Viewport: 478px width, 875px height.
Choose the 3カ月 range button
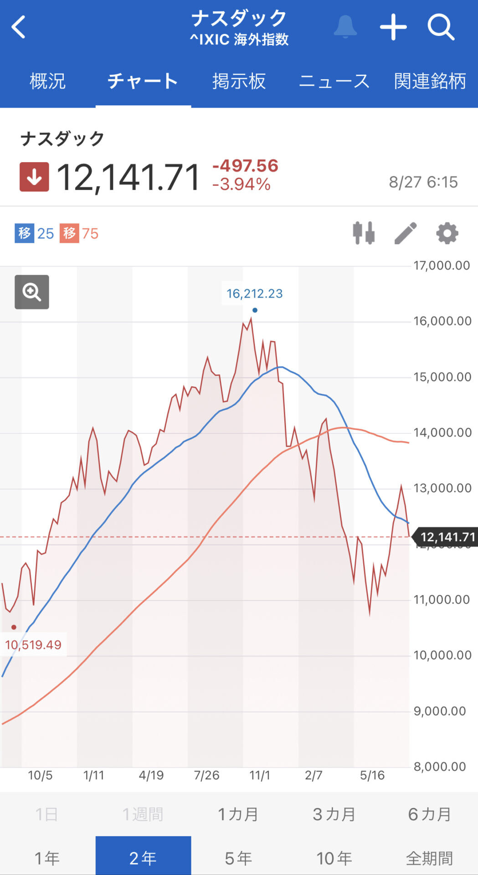point(334,814)
